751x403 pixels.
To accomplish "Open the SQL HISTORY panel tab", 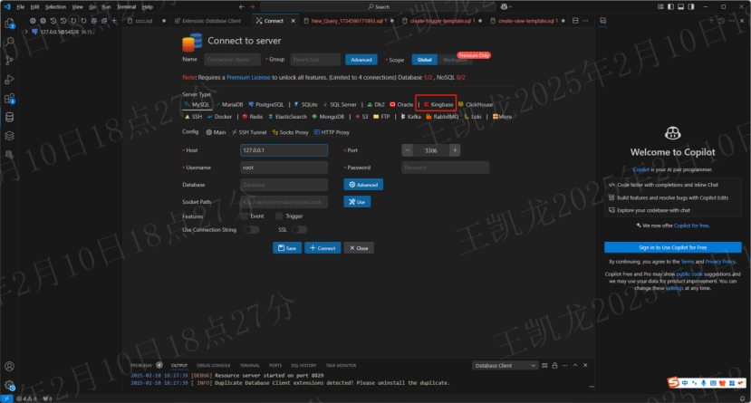I will 303,365.
